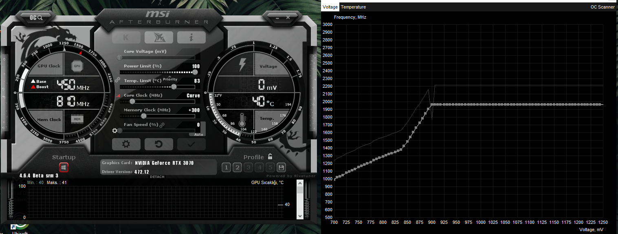Select profile slot 3
Image resolution: width=618 pixels, height=234 pixels.
249,167
